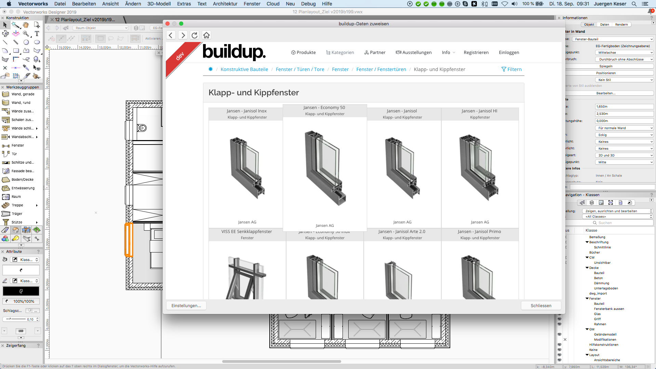Select the arrow Selection tool
The height and width of the screenshot is (369, 656).
click(5, 25)
